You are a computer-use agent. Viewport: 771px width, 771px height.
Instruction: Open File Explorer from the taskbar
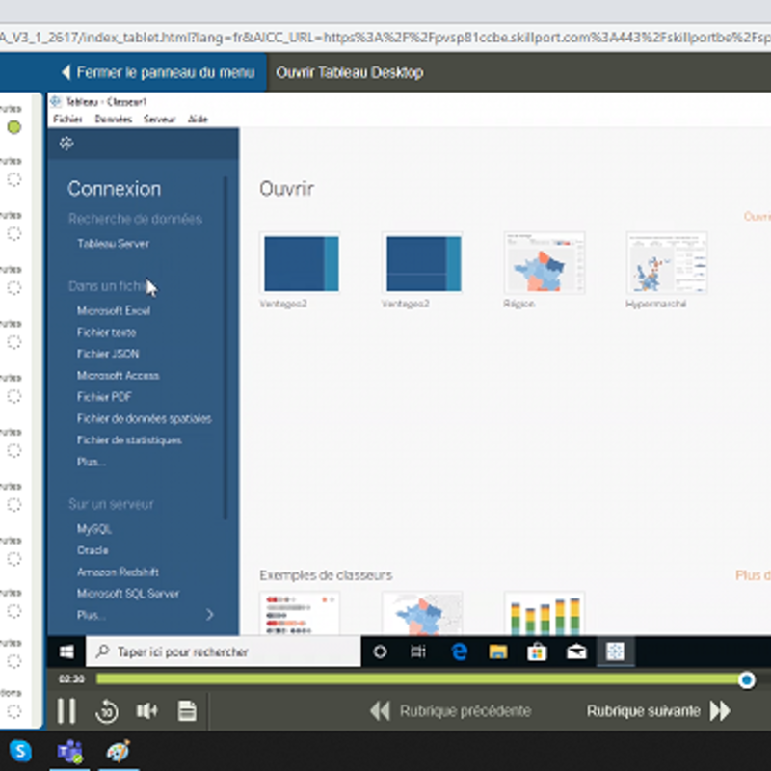pos(497,652)
